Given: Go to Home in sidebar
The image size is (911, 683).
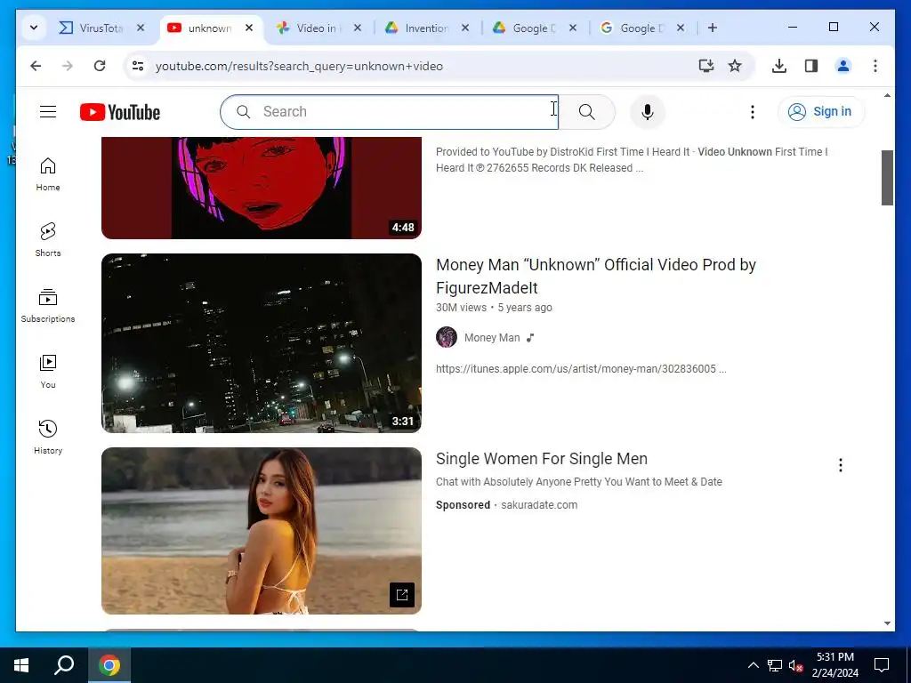Looking at the screenshot, I should pyautogui.click(x=48, y=174).
